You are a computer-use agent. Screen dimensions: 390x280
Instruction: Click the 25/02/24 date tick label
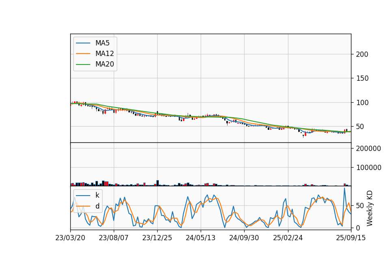288,238
